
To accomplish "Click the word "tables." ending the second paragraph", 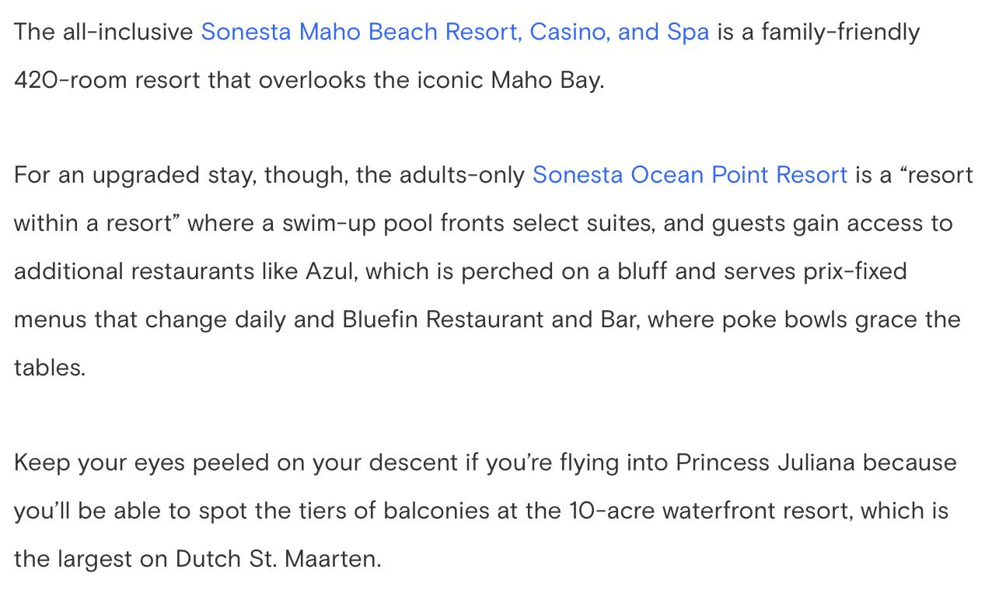I will pyautogui.click(x=50, y=368).
